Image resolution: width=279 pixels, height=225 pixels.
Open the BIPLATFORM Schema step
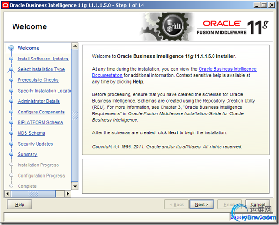(40, 123)
